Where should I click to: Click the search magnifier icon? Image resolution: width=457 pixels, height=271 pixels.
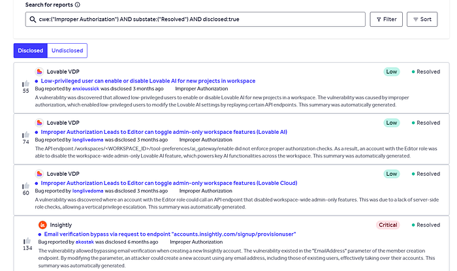pos(33,20)
